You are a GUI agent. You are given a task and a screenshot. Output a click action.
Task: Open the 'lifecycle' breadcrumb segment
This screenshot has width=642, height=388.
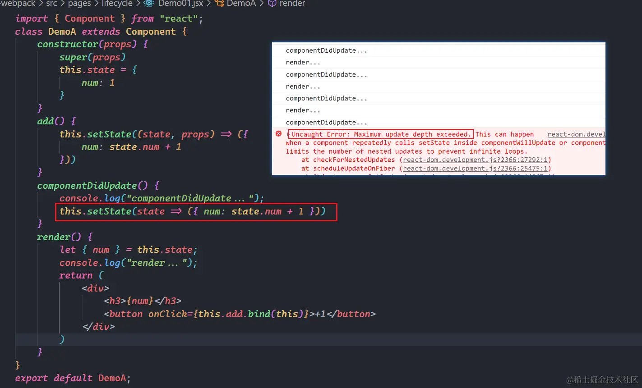pos(117,4)
